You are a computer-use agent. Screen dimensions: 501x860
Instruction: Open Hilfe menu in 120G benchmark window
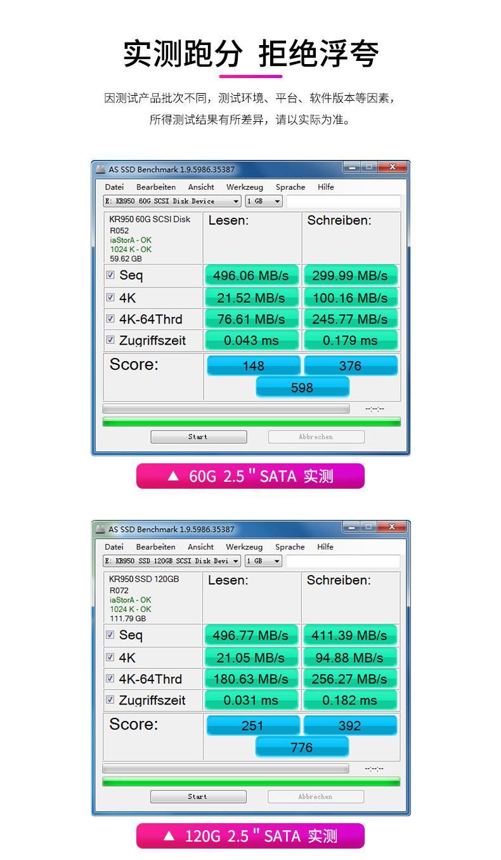[326, 547]
